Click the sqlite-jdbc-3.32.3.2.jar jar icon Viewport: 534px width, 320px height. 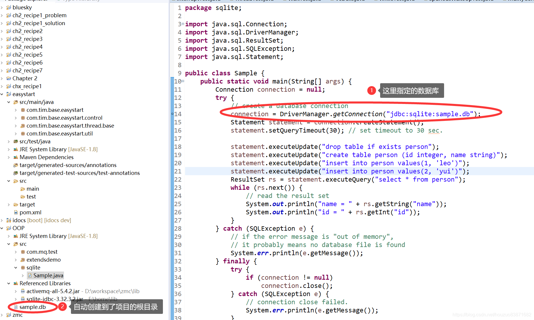(23, 299)
